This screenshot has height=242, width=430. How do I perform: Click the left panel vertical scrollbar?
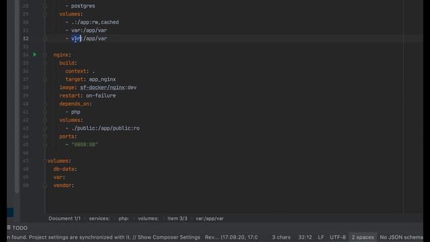point(17,96)
